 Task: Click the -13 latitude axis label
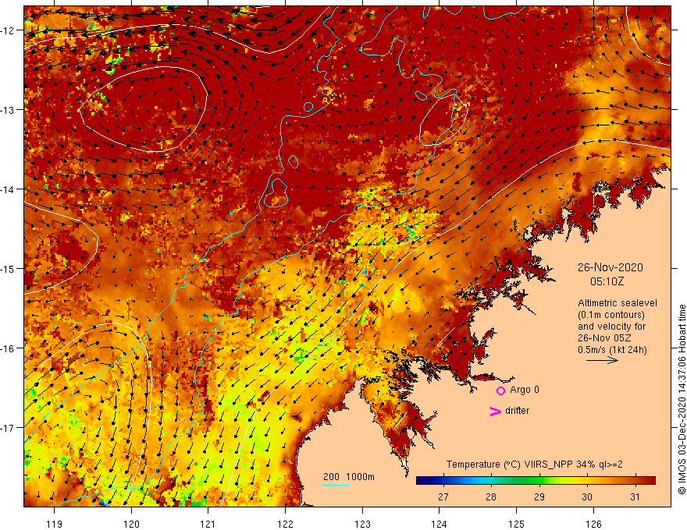(8, 110)
